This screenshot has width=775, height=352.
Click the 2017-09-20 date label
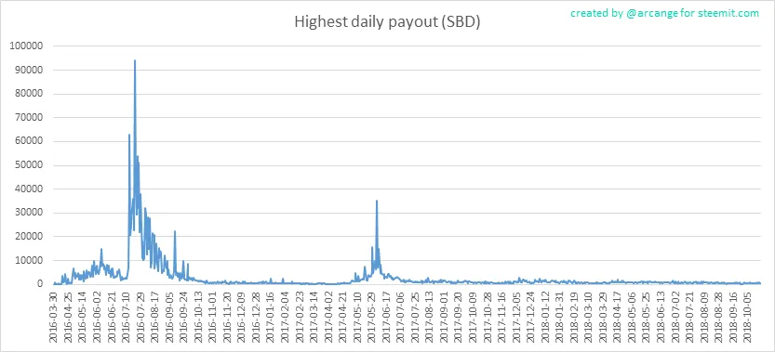pyautogui.click(x=457, y=317)
